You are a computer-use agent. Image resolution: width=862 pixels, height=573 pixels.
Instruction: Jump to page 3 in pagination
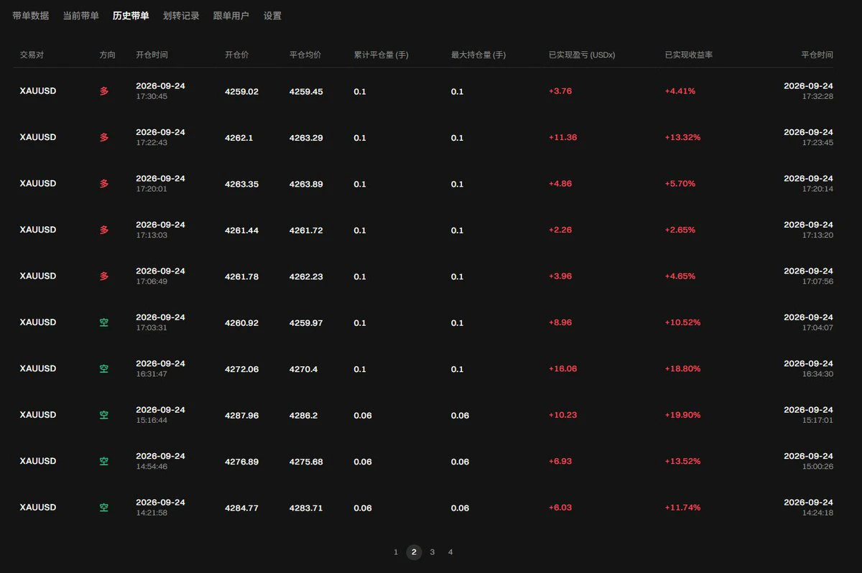432,552
